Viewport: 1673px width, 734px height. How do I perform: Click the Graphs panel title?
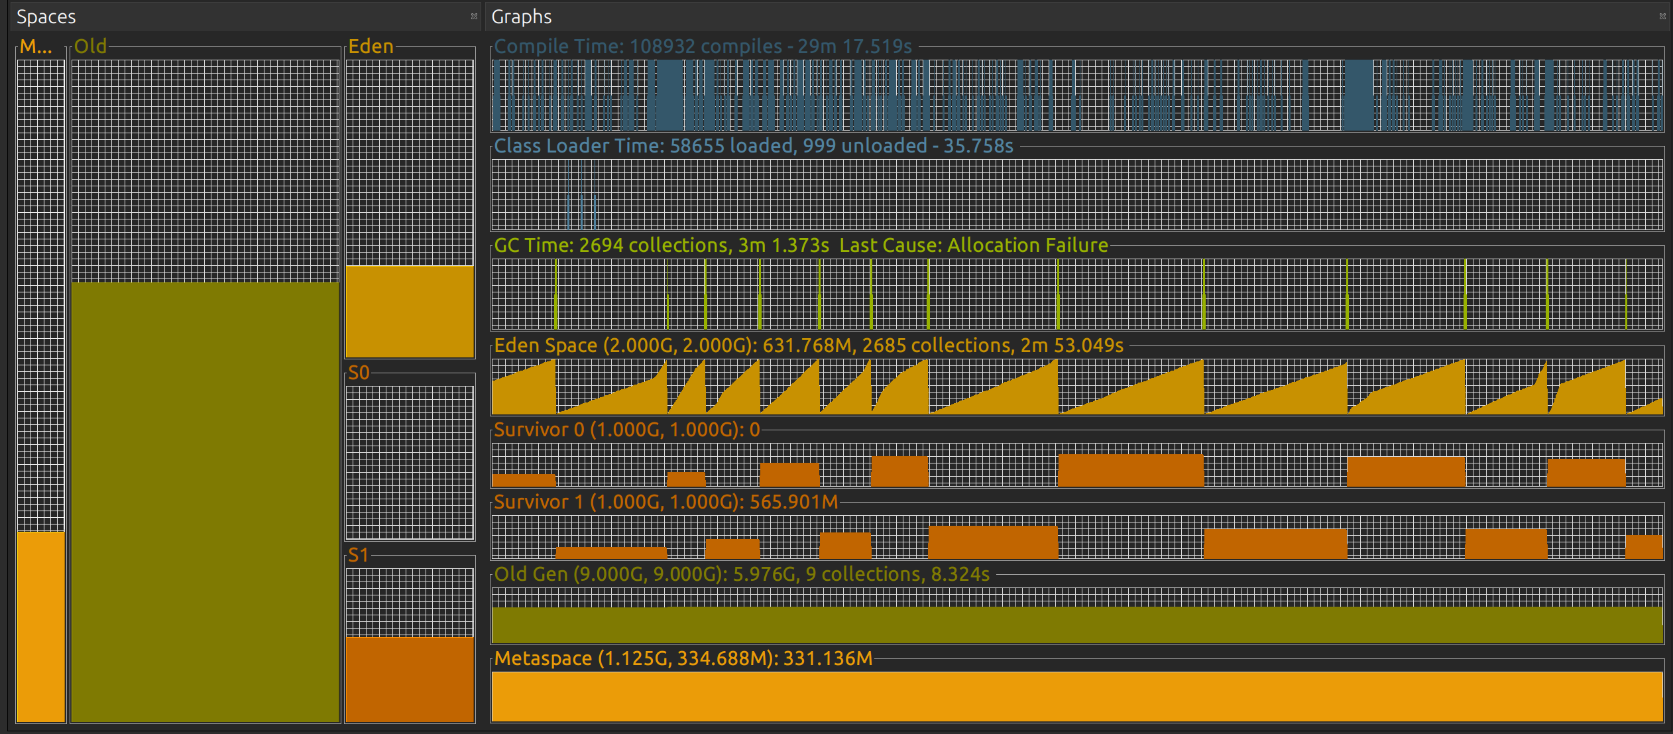point(522,17)
